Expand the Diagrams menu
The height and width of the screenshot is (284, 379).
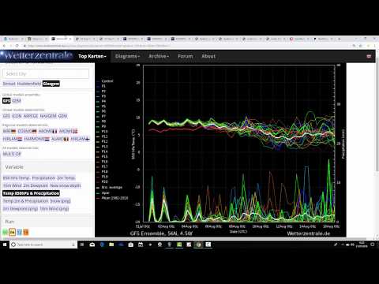pos(127,56)
